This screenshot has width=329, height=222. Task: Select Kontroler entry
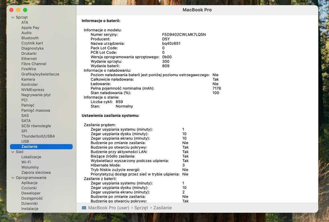click(30, 85)
